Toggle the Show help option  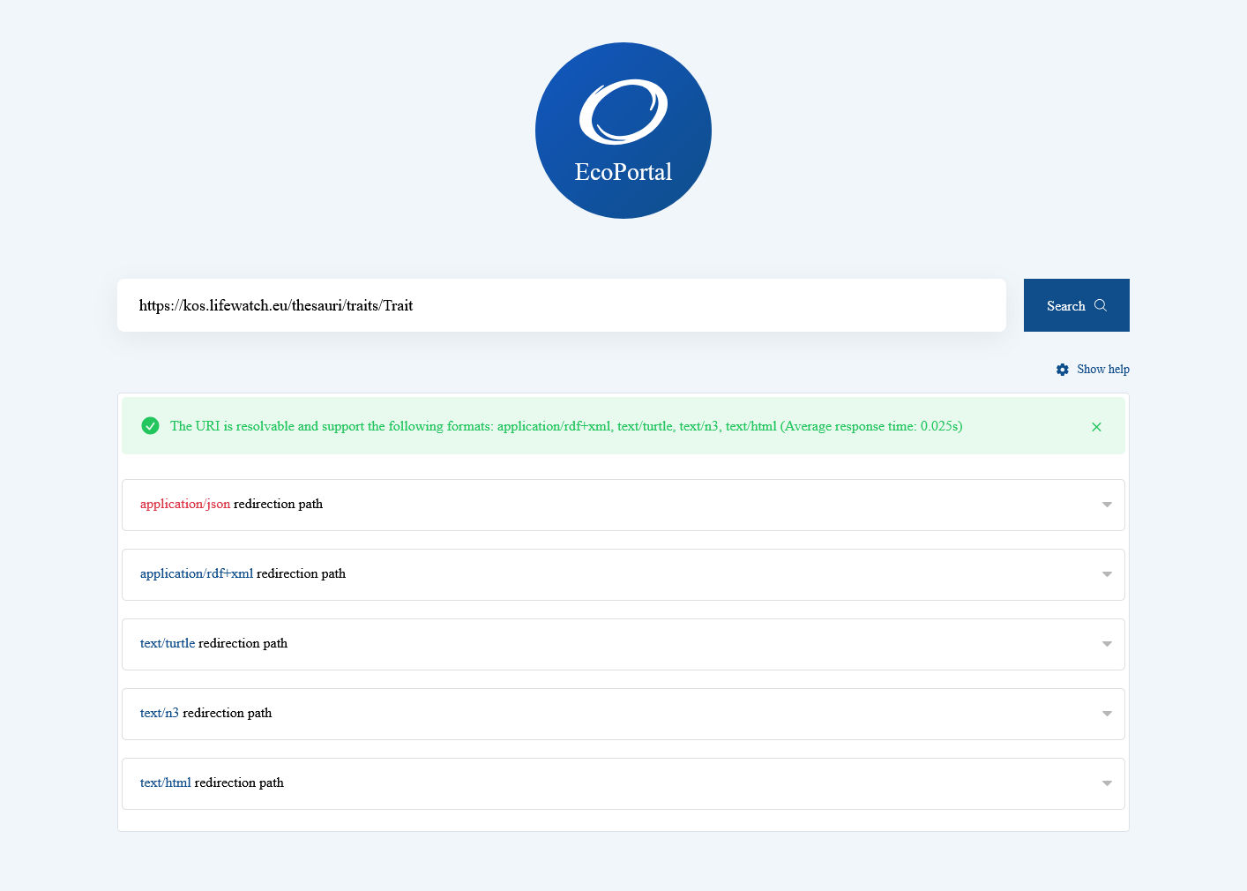click(1102, 370)
